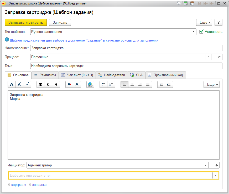Save using the Записать button
Image resolution: width=229 pixels, height=194 pixels.
click(60, 23)
